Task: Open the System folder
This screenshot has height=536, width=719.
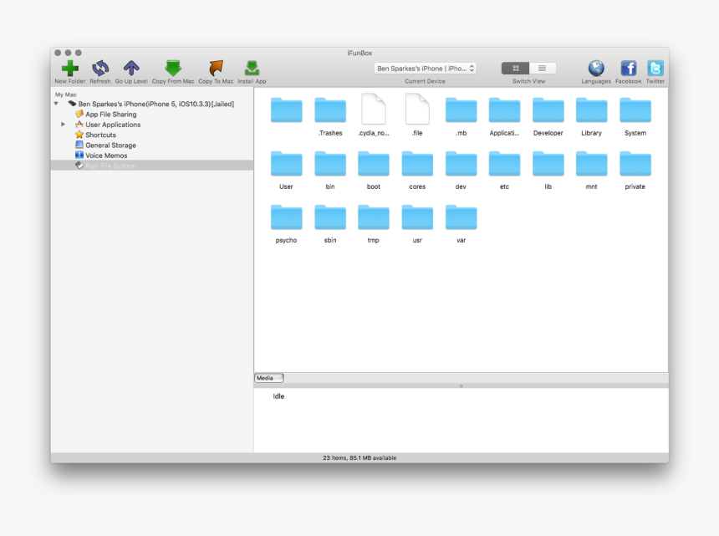Action: (635, 110)
